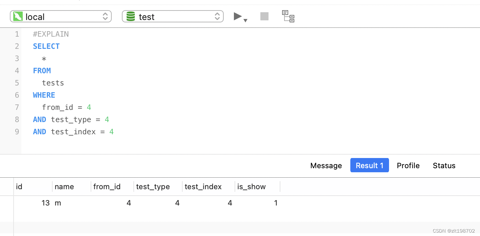Click the green database icon next to test

(131, 17)
